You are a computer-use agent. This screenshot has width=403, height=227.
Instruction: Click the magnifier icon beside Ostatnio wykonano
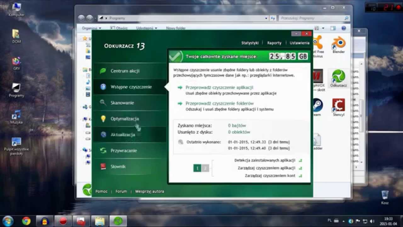coord(181,142)
